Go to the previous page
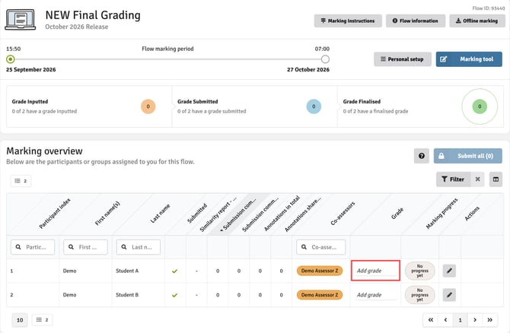Viewport: 510px width, 333px height. point(445,320)
